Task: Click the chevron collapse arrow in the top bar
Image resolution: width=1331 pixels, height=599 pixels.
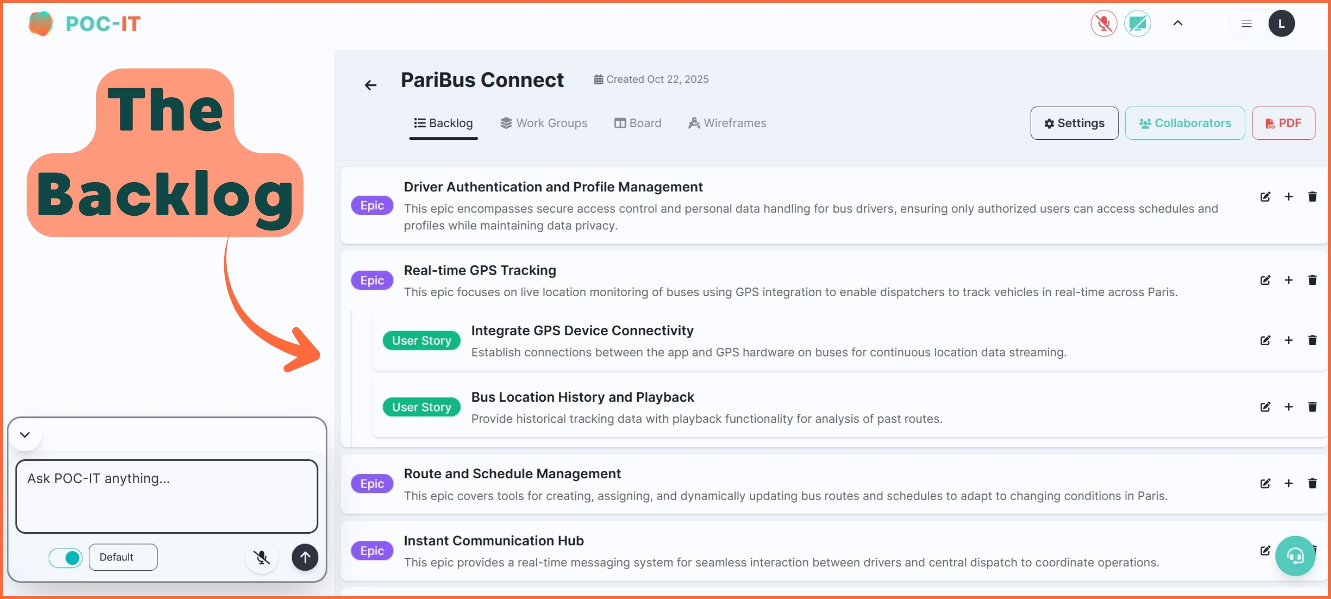Action: click(x=1178, y=23)
